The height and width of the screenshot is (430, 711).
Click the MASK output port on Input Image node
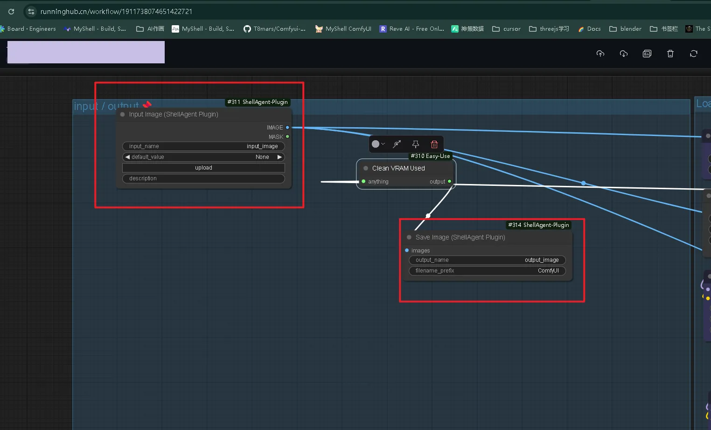[x=287, y=137]
